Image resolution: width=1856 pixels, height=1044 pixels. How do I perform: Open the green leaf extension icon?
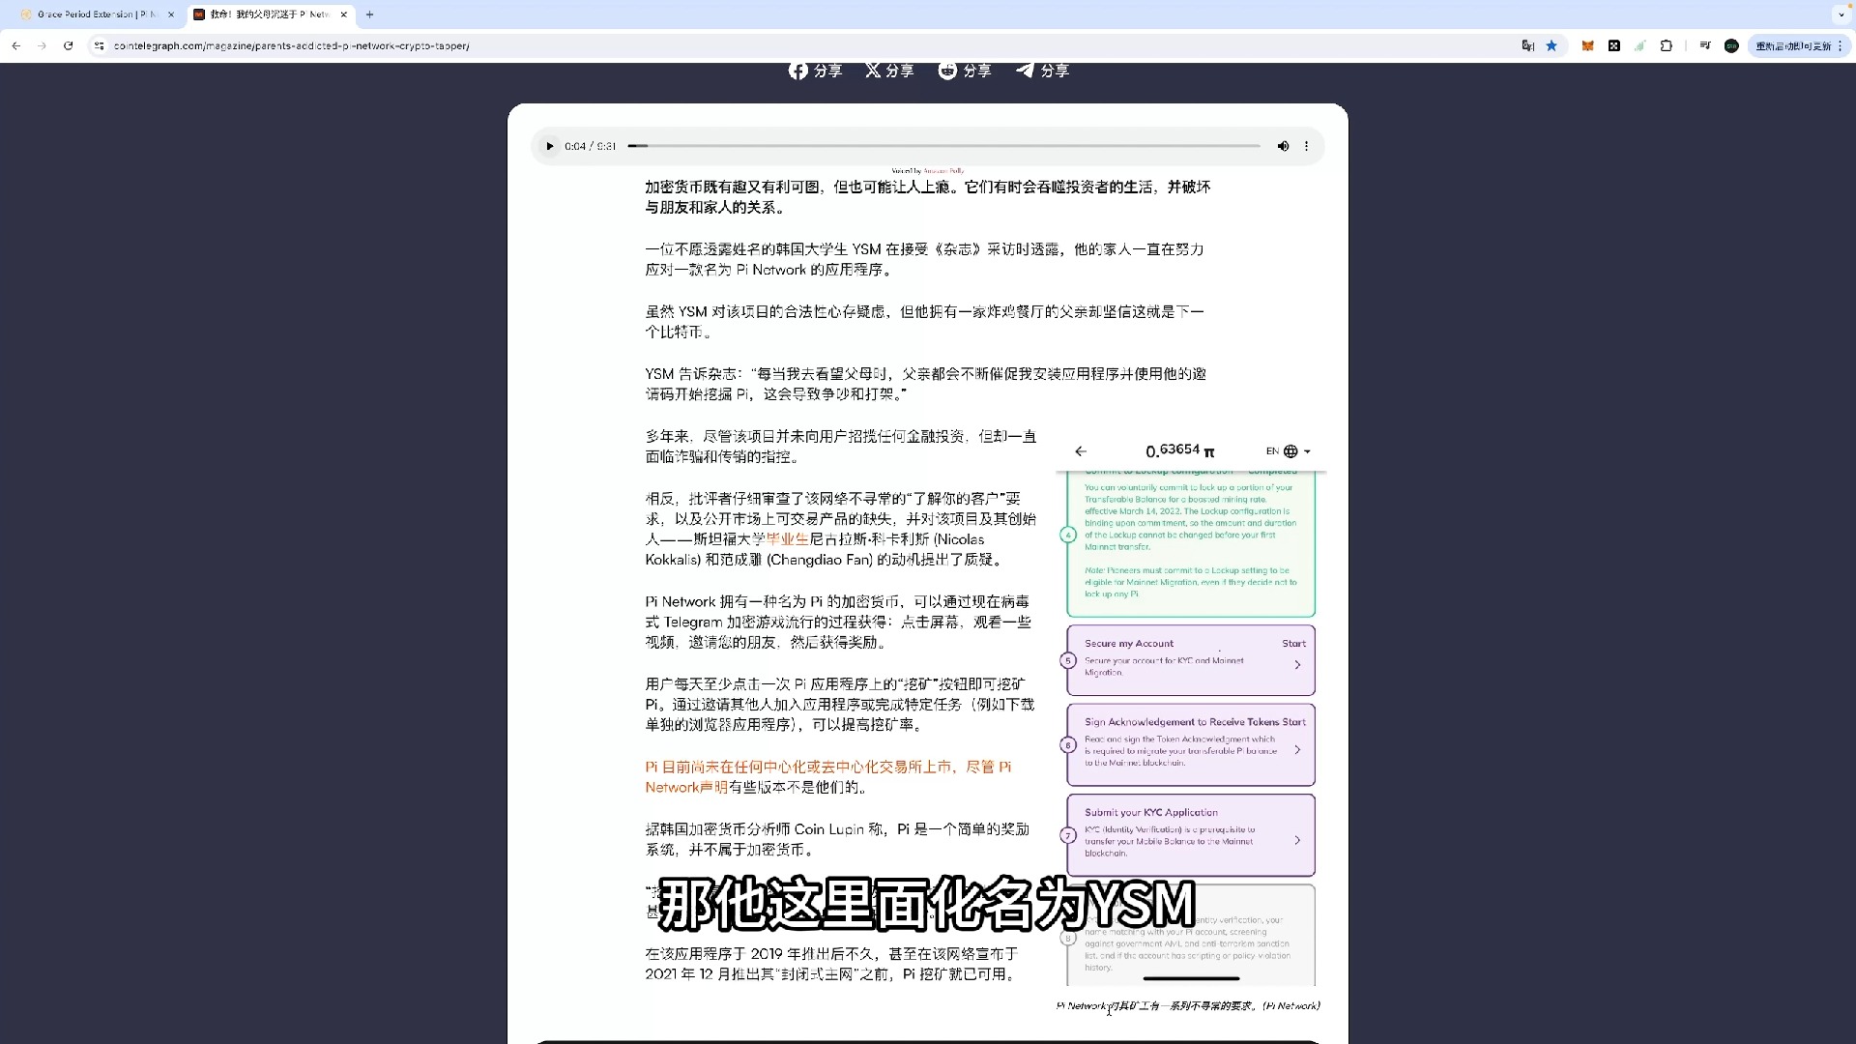pyautogui.click(x=1639, y=45)
